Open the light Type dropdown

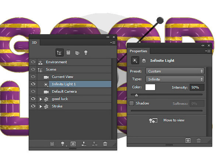[175, 79]
